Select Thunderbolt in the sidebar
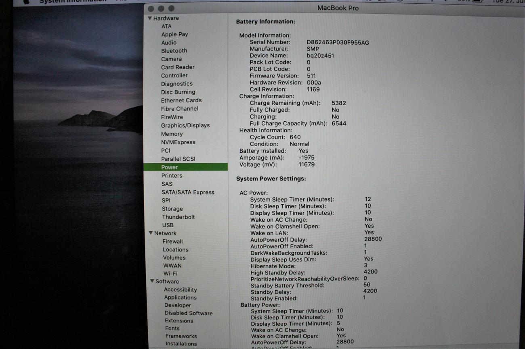The image size is (525, 349). [178, 217]
